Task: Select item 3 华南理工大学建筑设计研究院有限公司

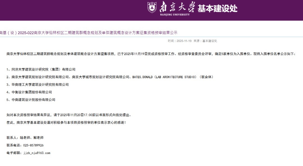Action: 38,84
